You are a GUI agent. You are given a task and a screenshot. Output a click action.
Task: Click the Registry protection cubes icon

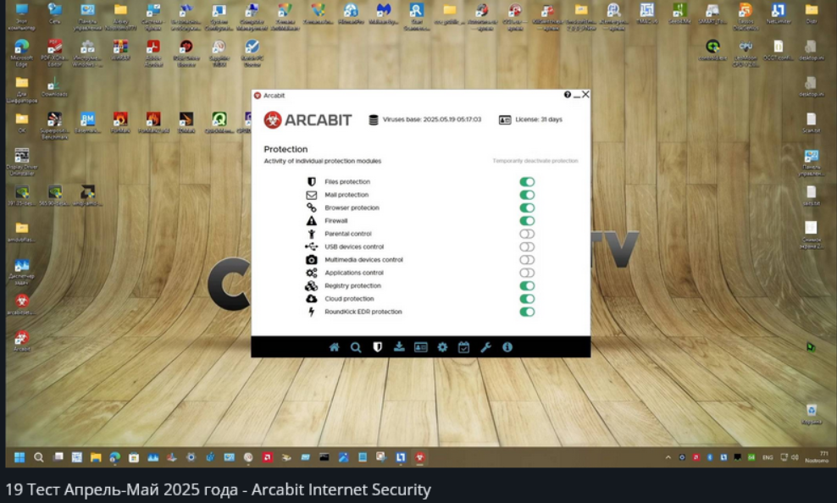pyautogui.click(x=311, y=286)
